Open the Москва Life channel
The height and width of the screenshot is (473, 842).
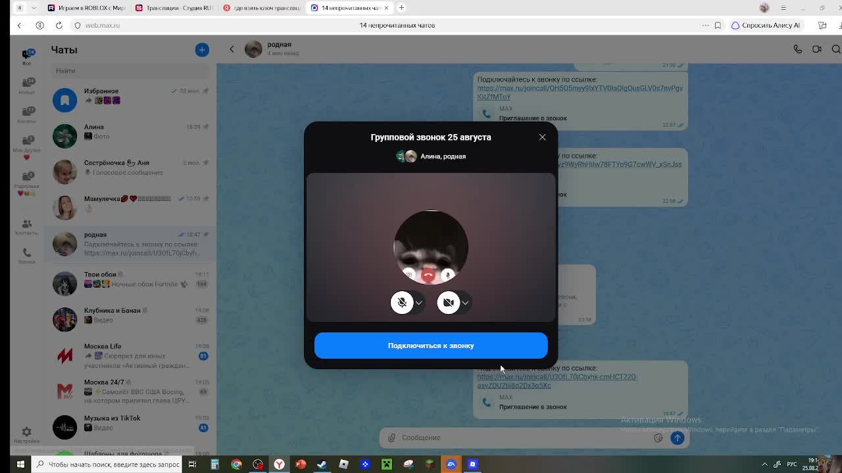click(x=130, y=355)
